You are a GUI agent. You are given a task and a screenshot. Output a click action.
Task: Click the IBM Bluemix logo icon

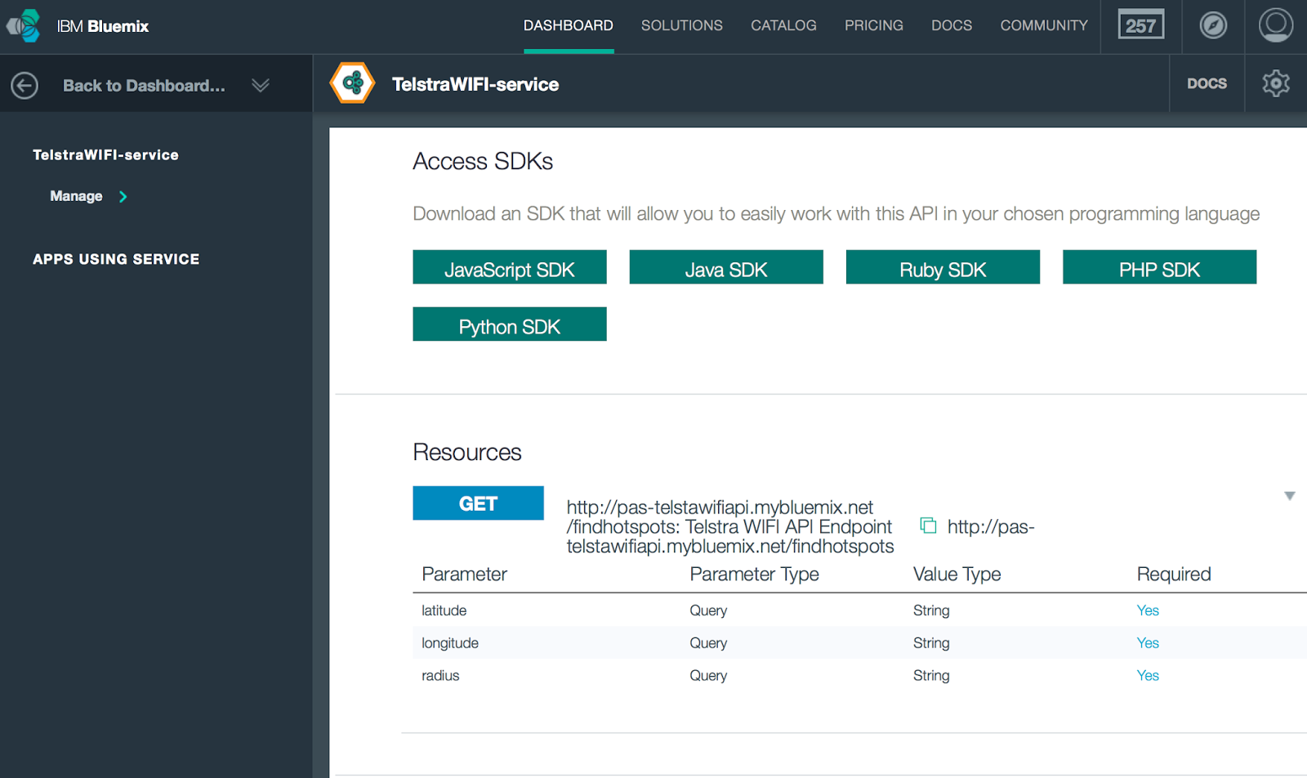[x=23, y=26]
